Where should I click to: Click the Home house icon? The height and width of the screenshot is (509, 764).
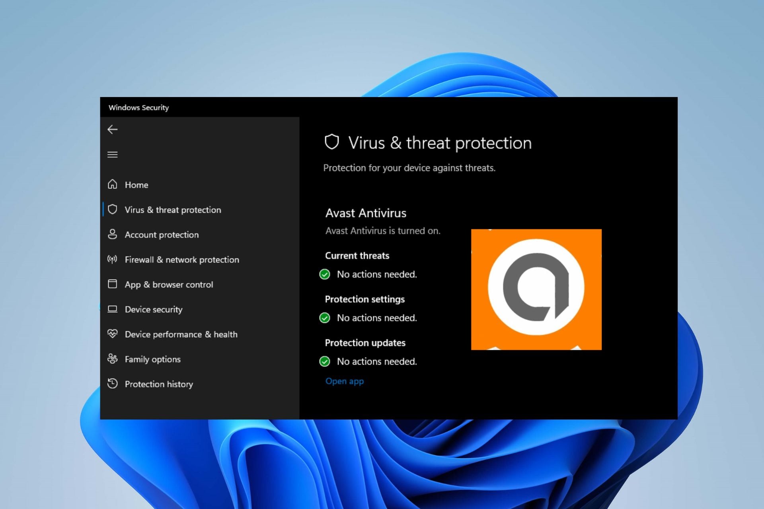coord(113,185)
